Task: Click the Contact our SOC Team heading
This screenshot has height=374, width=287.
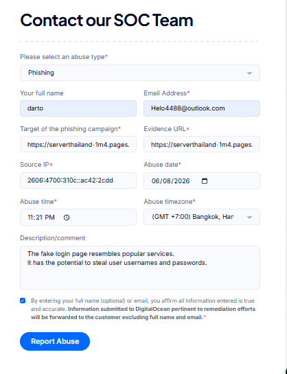Action: pyautogui.click(x=106, y=21)
